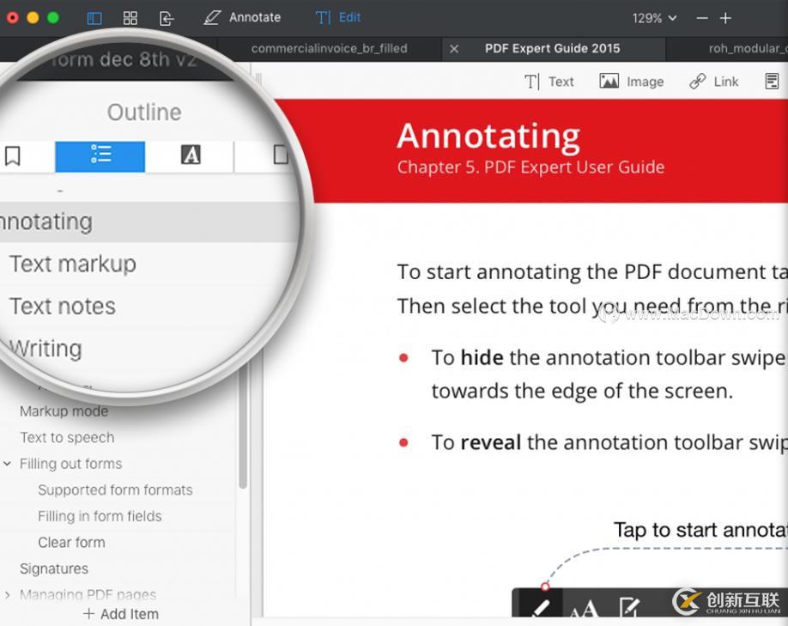Image resolution: width=788 pixels, height=626 pixels.
Task: Click the pen icon in pictured toolbar
Action: [540, 605]
